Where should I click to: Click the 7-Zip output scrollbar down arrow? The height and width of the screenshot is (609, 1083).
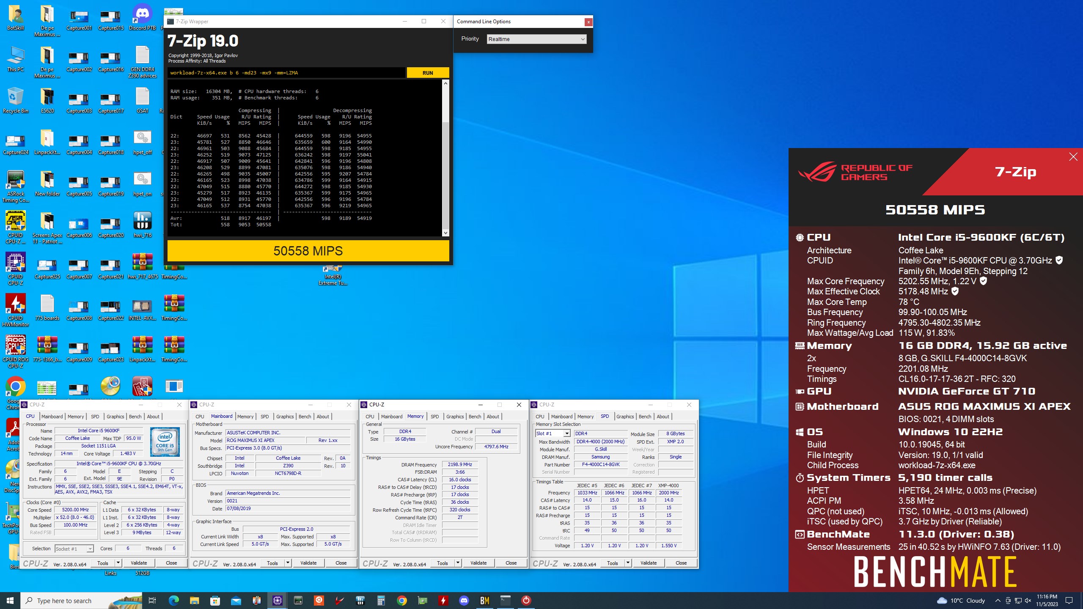[445, 233]
